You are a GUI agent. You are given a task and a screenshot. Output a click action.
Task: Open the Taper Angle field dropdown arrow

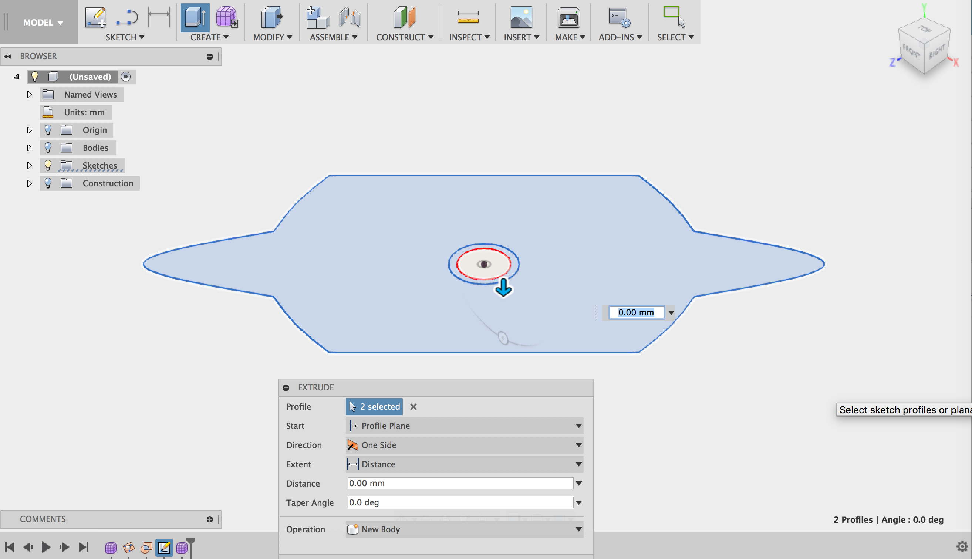pos(579,502)
